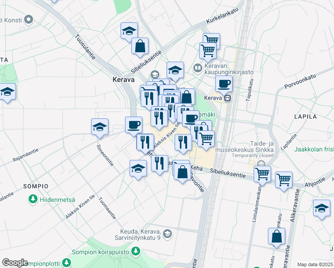Click the Keuda, Kerava, Sarviniitynkatu 9 label
Image resolution: width=334 pixels, height=268 pixels.
[138, 234]
